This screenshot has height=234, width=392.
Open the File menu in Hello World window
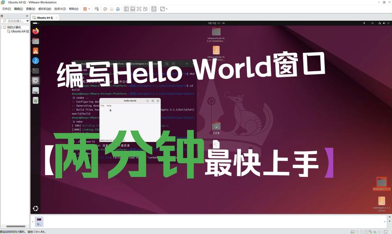pyautogui.click(x=102, y=106)
